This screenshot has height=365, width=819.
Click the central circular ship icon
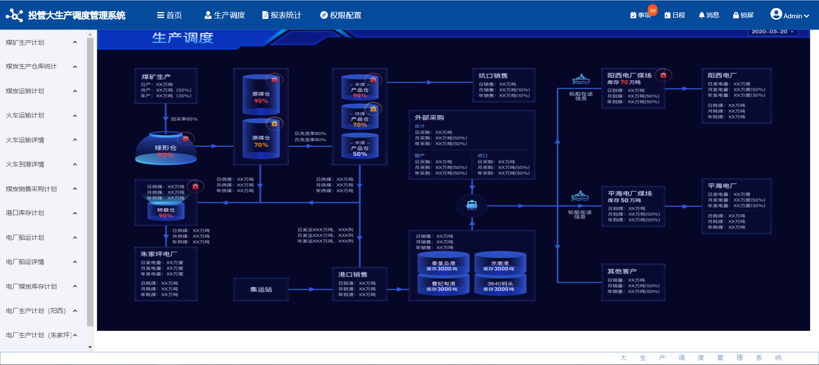point(472,205)
